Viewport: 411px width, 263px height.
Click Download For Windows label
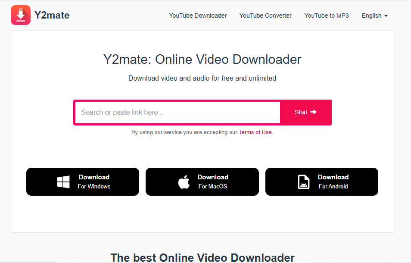(94, 182)
